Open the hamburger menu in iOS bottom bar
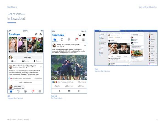The width and height of the screenshot is (165, 127). point(40,91)
